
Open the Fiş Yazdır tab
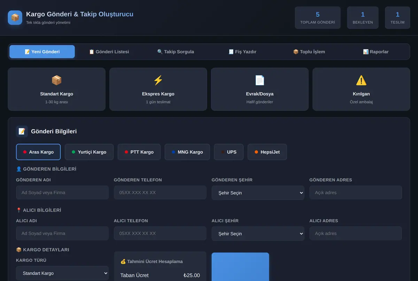242,52
